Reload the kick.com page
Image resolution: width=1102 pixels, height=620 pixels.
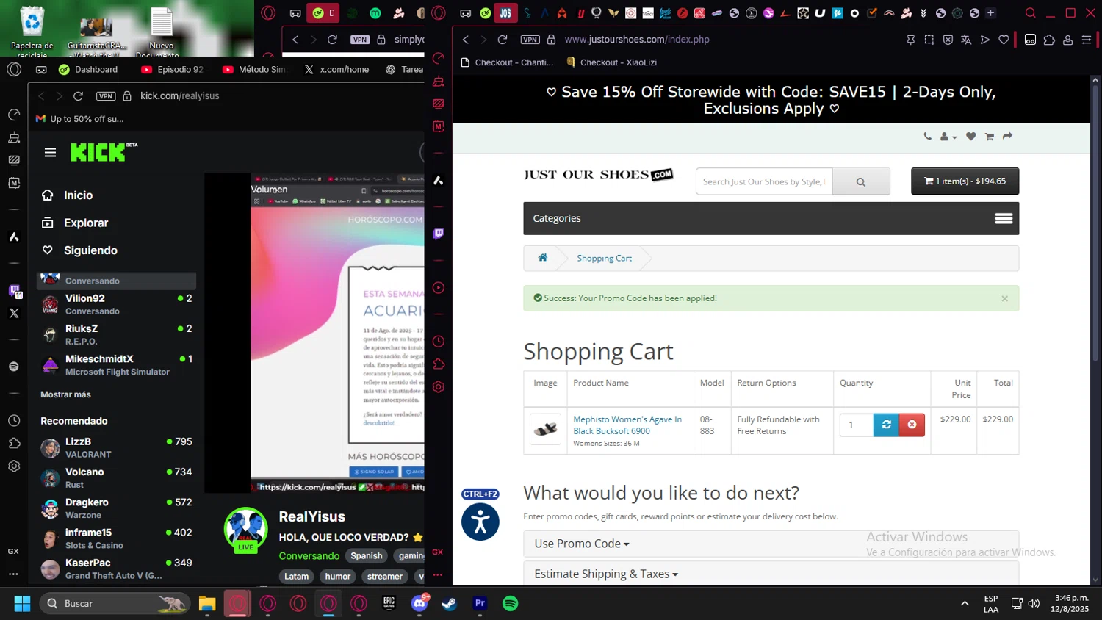click(x=79, y=96)
